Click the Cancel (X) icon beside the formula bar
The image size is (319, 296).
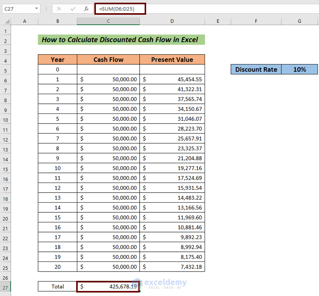pyautogui.click(x=59, y=9)
